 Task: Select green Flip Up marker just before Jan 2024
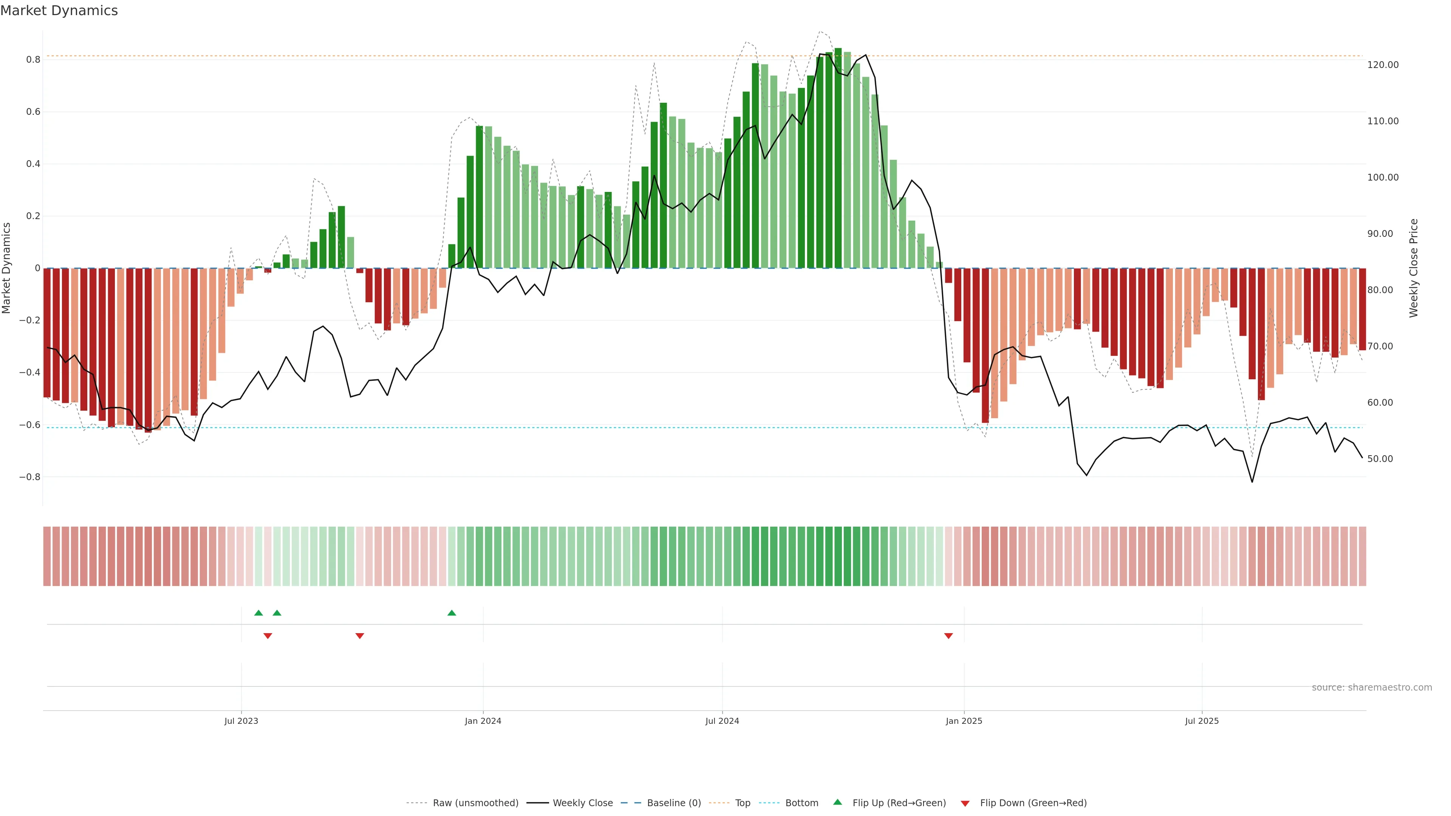click(452, 613)
